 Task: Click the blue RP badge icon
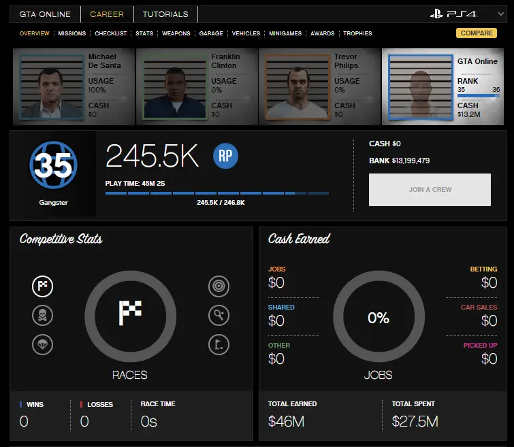point(225,156)
